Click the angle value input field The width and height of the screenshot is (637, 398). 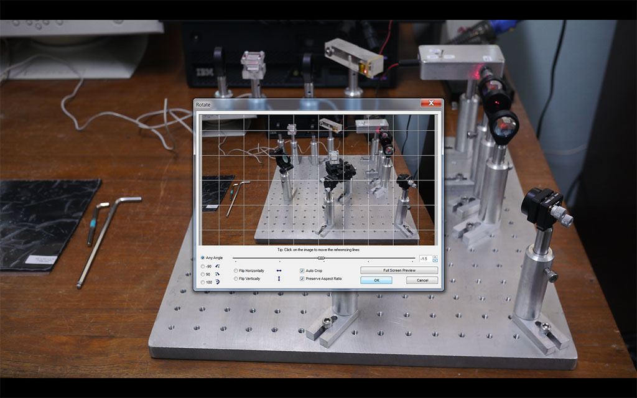(425, 258)
